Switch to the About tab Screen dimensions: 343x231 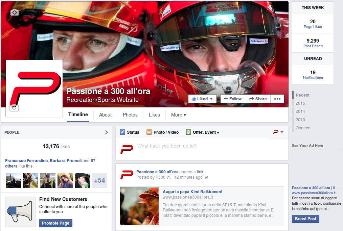click(x=105, y=115)
